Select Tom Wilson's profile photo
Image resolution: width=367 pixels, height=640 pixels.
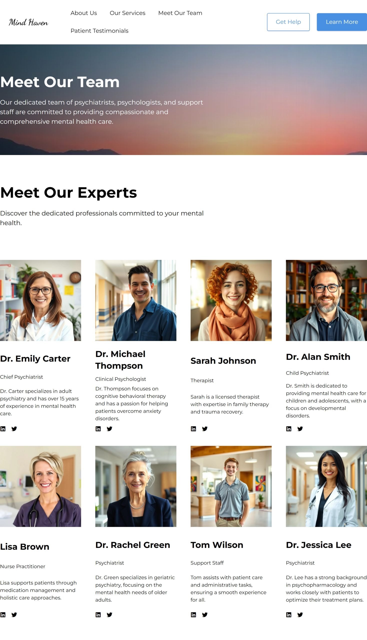coord(231,486)
